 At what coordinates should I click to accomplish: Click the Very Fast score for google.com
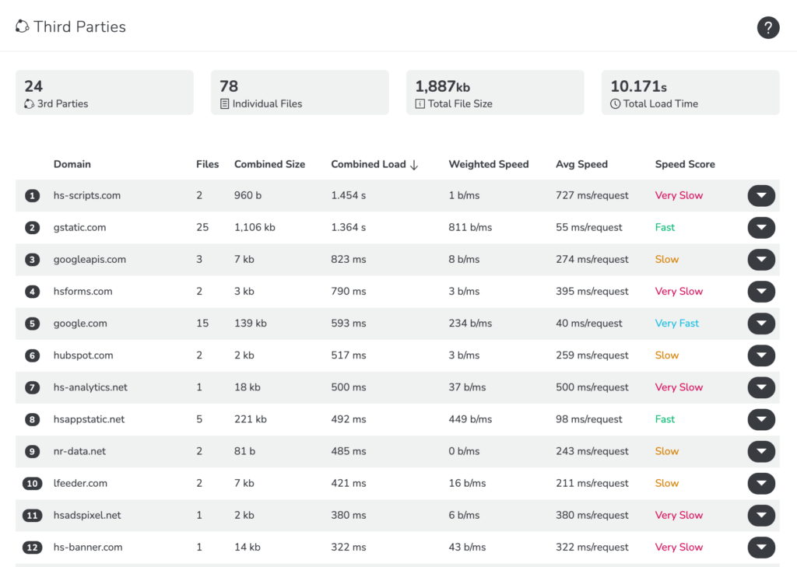[676, 324]
